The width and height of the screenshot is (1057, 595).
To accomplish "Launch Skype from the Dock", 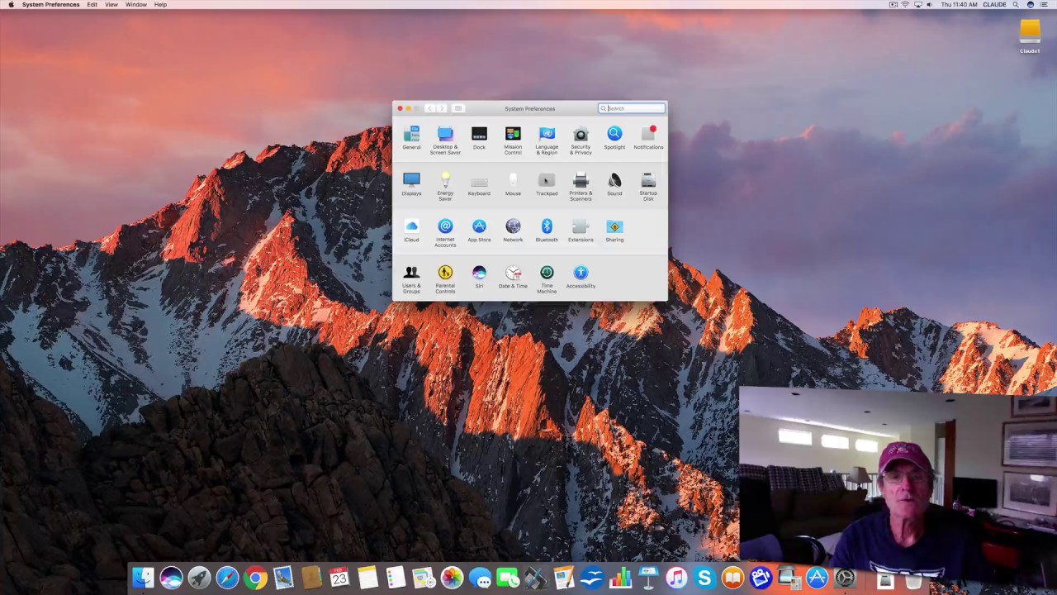I will point(704,578).
